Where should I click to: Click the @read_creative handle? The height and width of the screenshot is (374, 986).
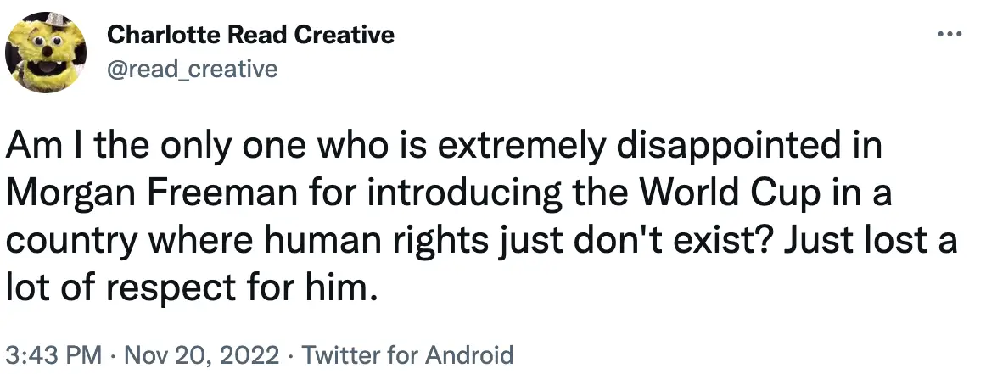coord(193,69)
